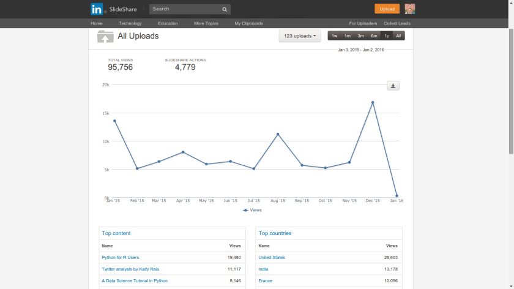Viewport: 514px width, 289px height.
Task: Open My Clipboards in navigation
Action: click(248, 23)
